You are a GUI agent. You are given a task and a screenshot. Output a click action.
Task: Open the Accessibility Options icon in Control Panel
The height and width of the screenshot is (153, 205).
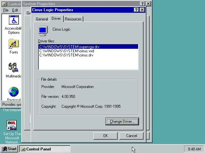click(14, 20)
